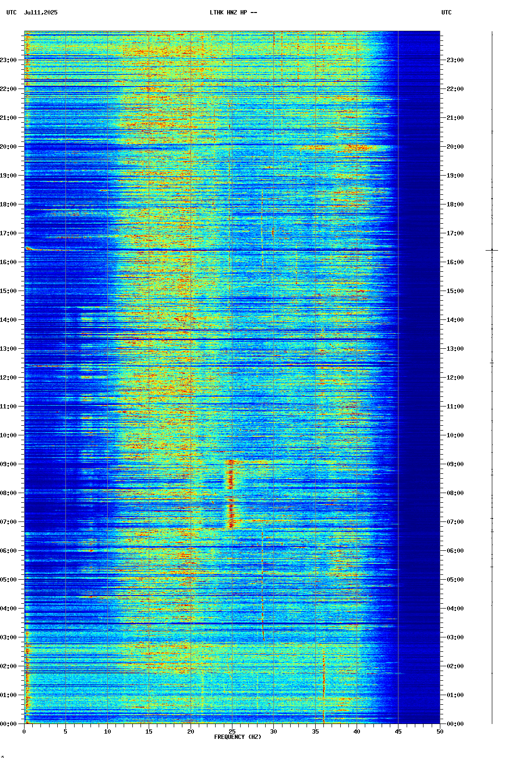Click the 23:00 label on the right time axis
The image size is (513, 762).
click(455, 60)
